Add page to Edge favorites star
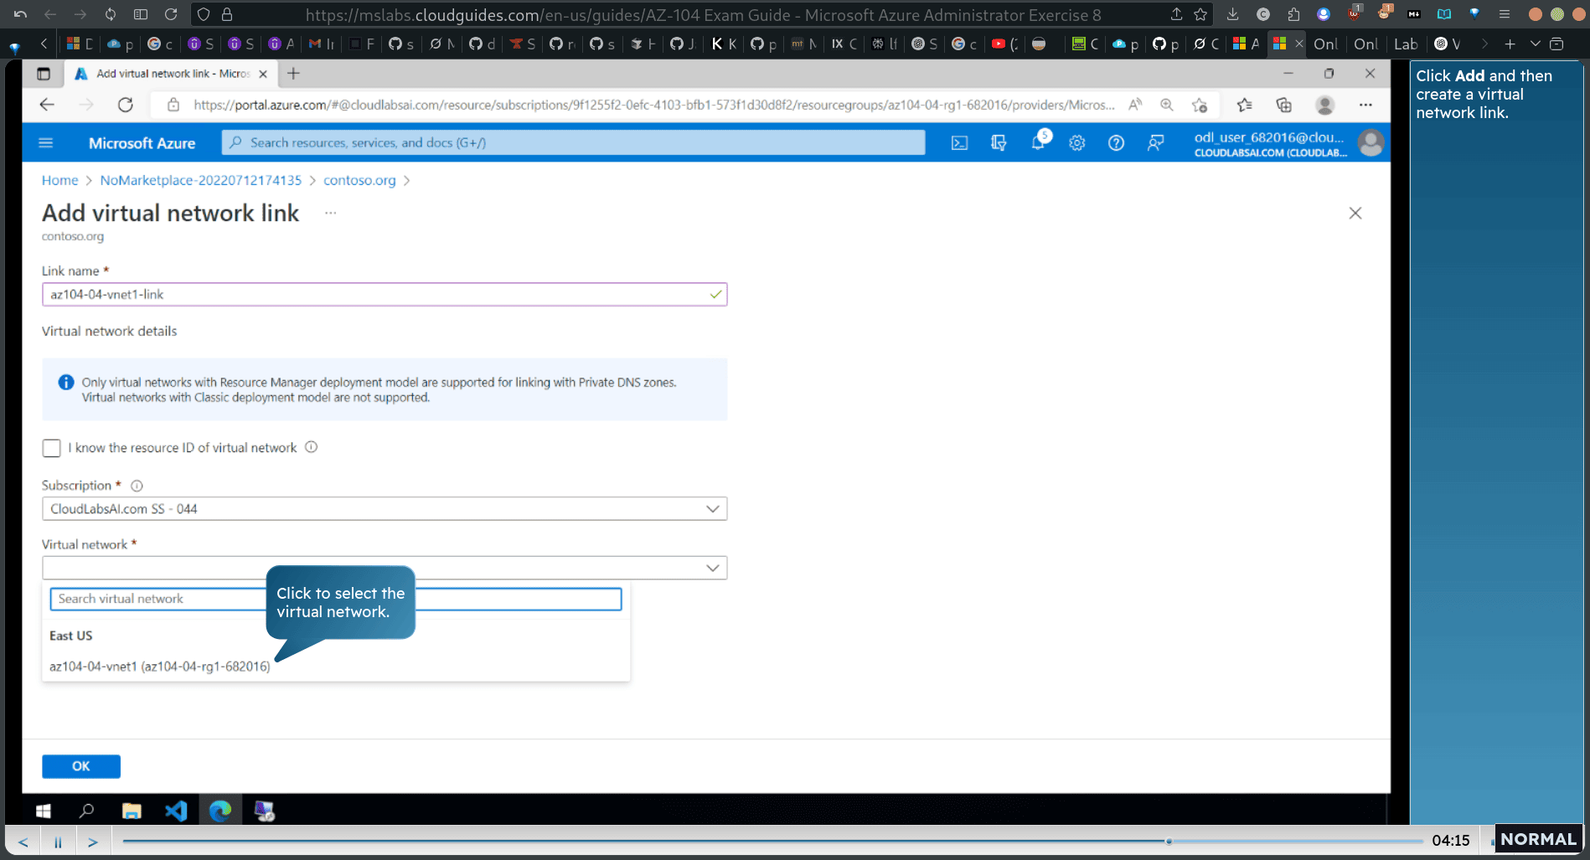Screen dimensions: 1590x860 click(1200, 105)
